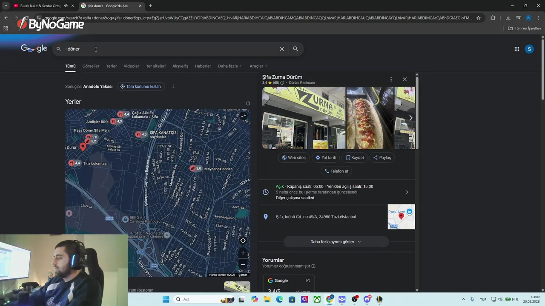Get directions with Yol tarifi
Image resolution: width=545 pixels, height=306 pixels.
point(326,158)
